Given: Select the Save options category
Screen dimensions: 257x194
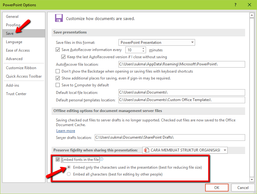Looking at the screenshot, I should click(x=24, y=33).
